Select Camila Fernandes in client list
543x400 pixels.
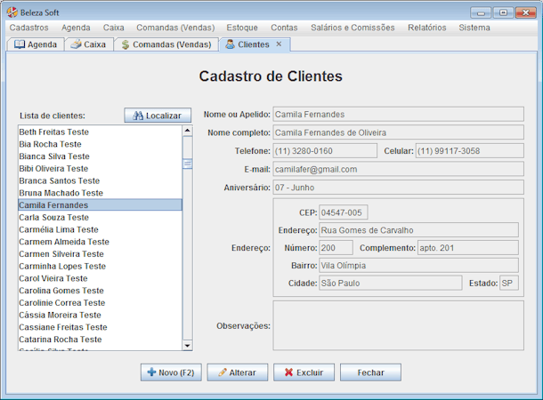click(100, 205)
